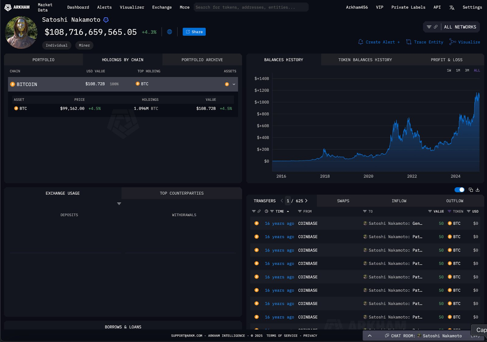Click the blue Share button

coord(194,32)
